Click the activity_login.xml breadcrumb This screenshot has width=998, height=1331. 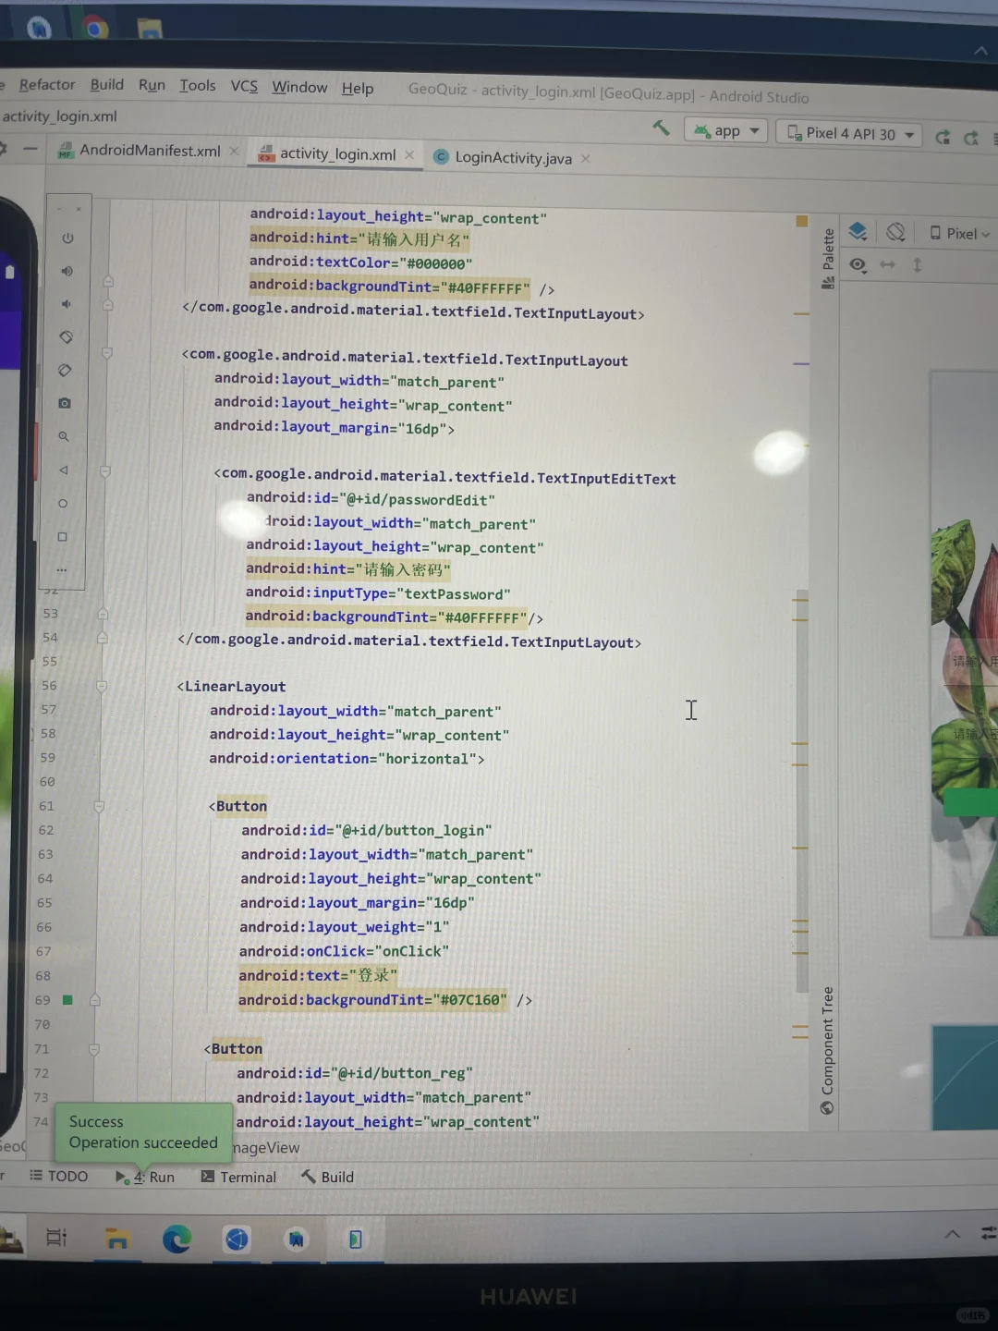pos(59,116)
